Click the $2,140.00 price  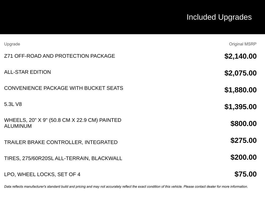click(x=240, y=56)
